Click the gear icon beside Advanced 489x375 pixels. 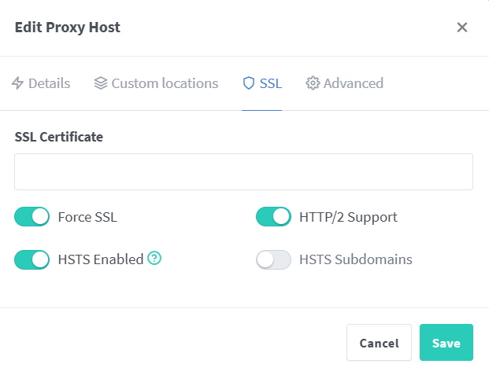[313, 83]
